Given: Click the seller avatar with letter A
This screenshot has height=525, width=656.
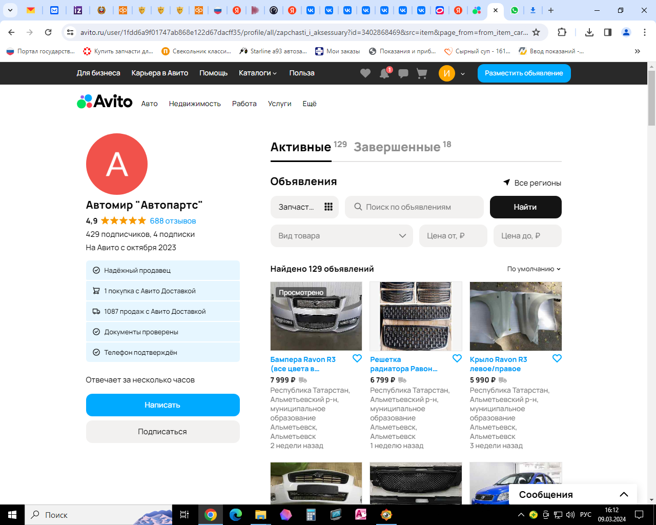Looking at the screenshot, I should [x=117, y=164].
